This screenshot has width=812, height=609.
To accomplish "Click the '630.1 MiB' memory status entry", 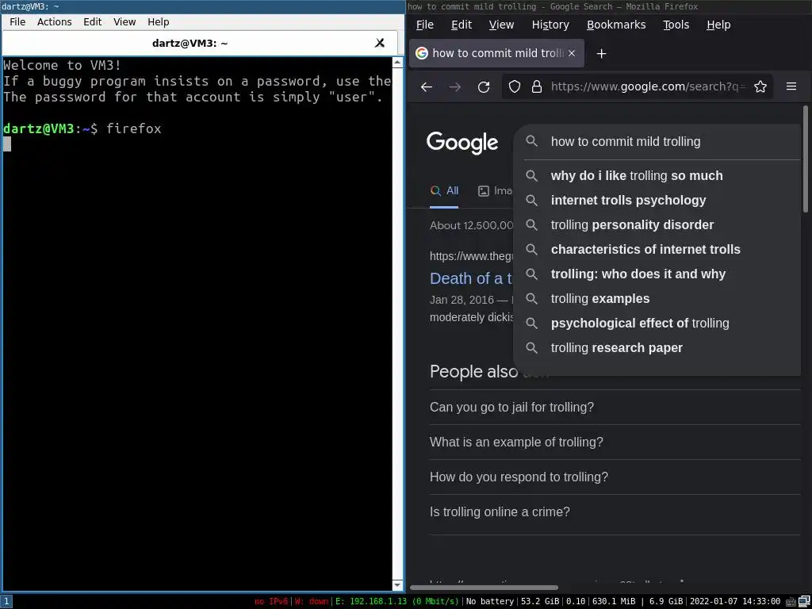I will (614, 602).
